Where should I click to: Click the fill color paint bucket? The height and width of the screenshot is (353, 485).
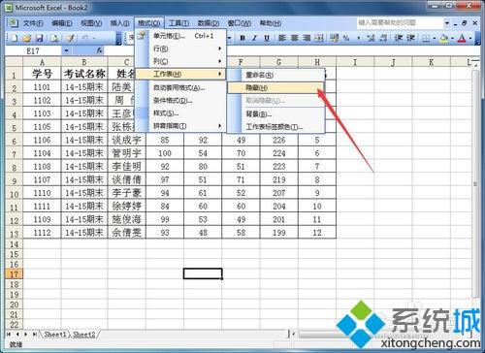444,39
